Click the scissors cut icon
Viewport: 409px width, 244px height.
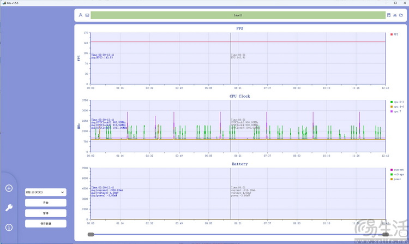[395, 15]
